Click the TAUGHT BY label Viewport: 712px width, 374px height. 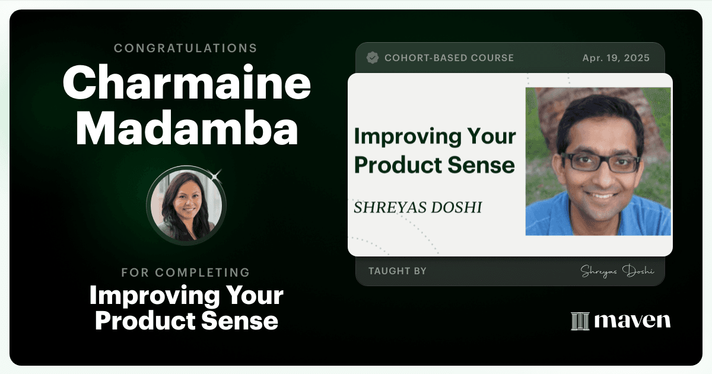[398, 271]
